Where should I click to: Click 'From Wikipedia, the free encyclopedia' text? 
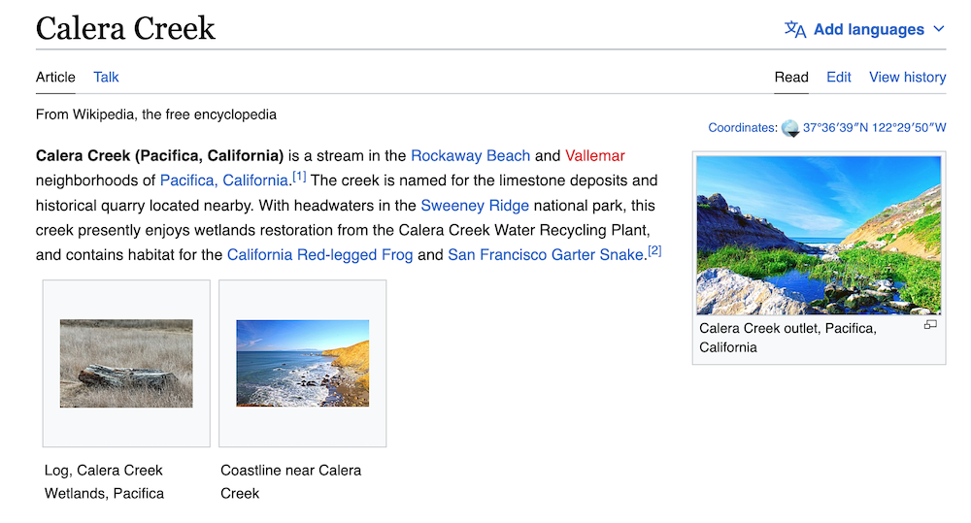pos(156,114)
